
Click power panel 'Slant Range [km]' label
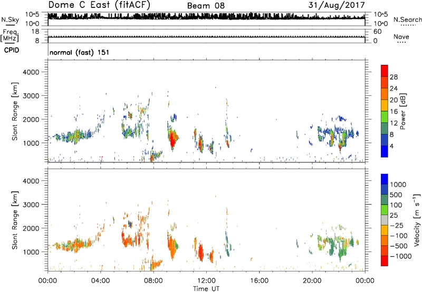(15, 112)
